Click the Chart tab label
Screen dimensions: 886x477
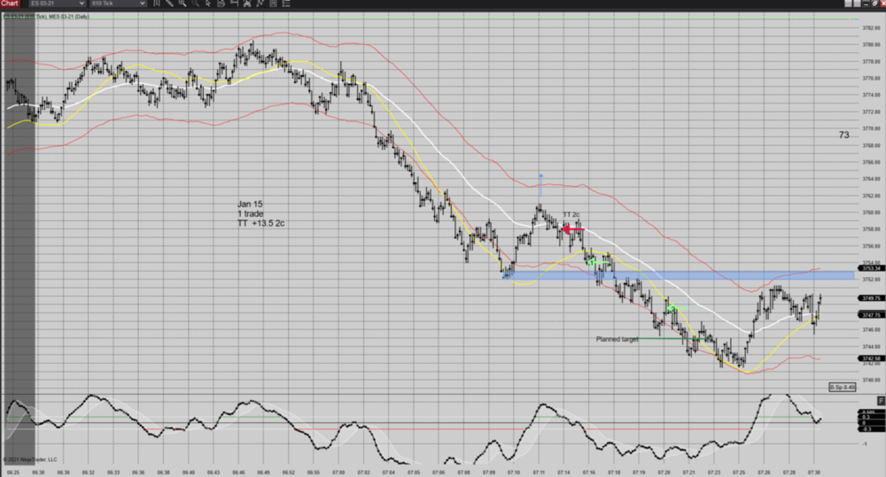(10, 4)
